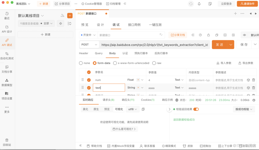259x150 pixels.
Task: Uncheck the text parameter checkbox
Action: pyautogui.click(x=89, y=88)
